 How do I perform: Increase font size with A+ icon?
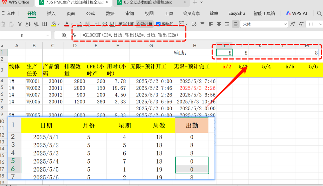pyautogui.click(x=292, y=24)
